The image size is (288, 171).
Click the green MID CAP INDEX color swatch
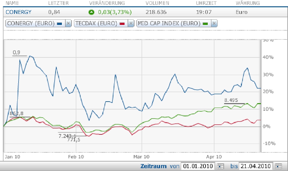205,24
